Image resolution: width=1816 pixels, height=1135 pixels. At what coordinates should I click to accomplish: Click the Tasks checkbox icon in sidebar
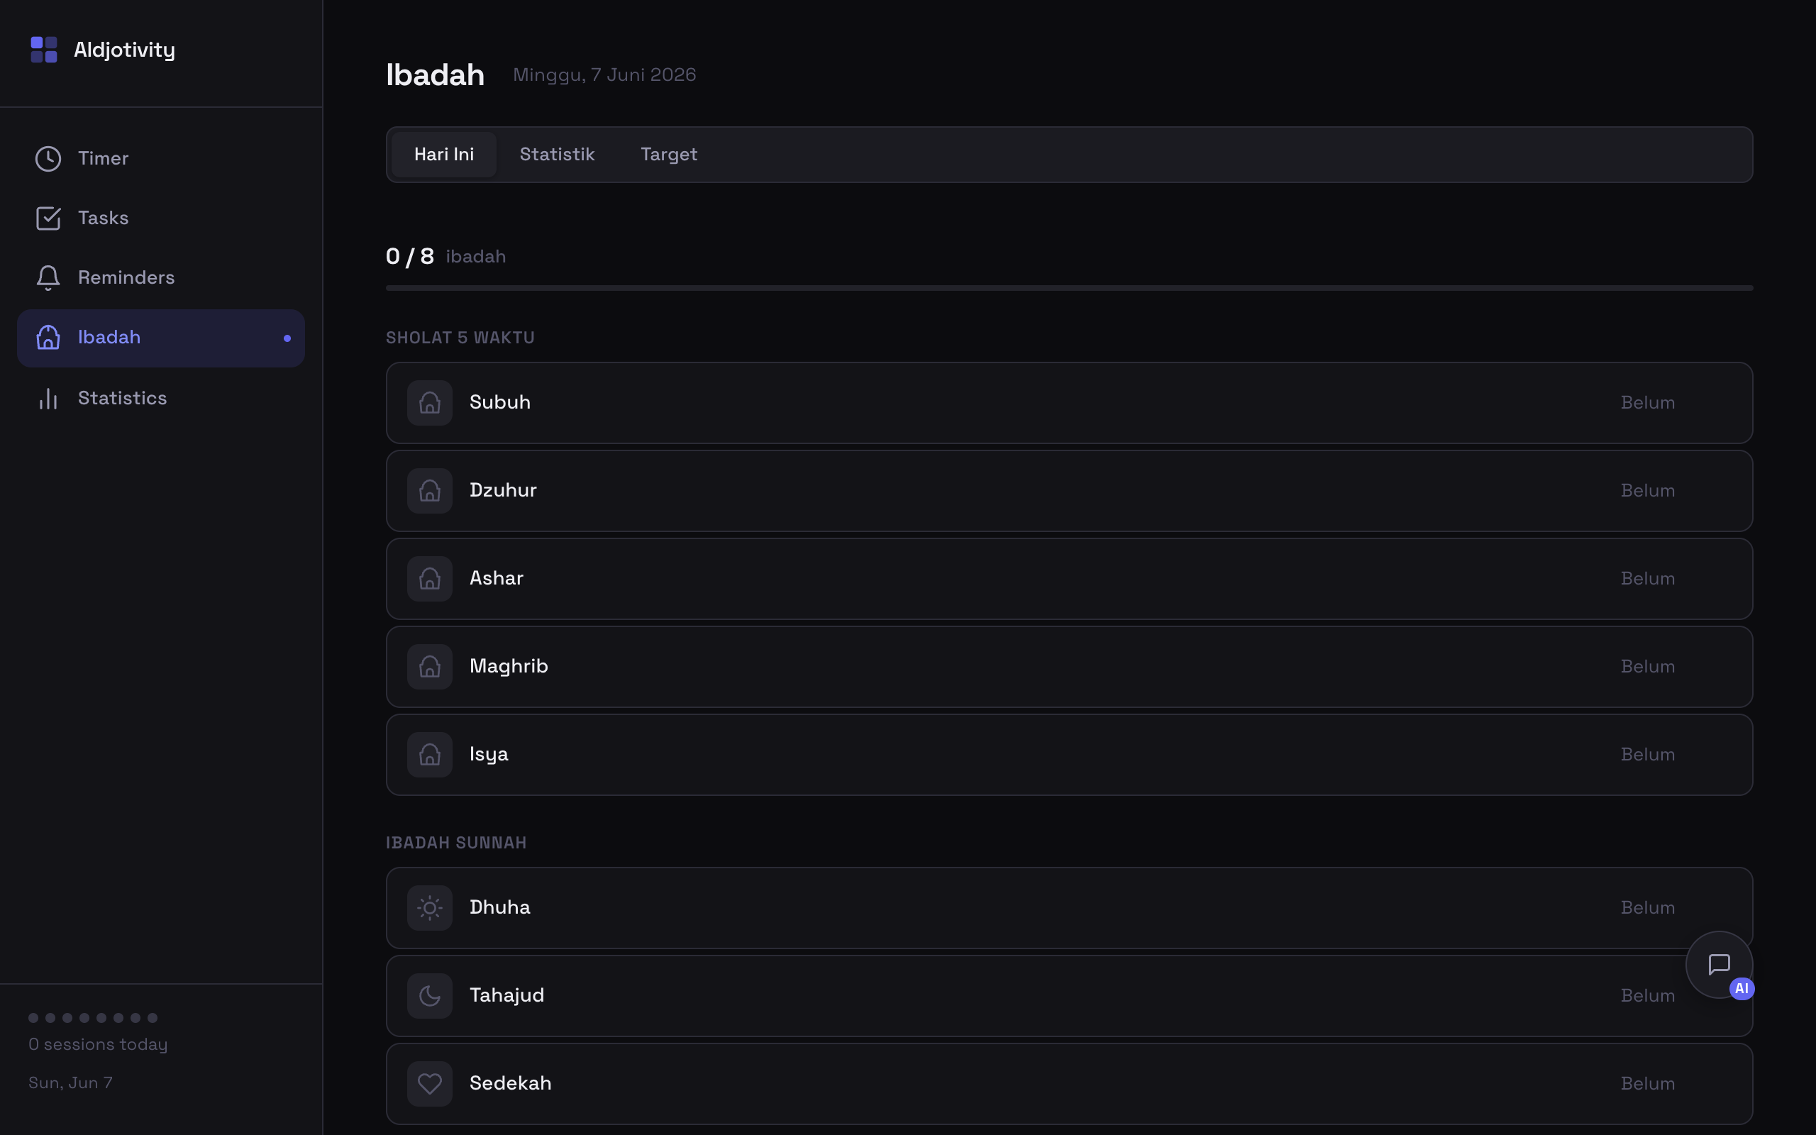48,218
